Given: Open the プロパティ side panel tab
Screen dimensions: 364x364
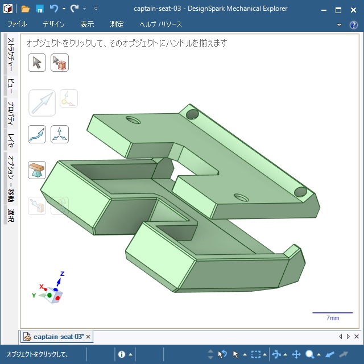Looking at the screenshot, I should pyautogui.click(x=11, y=113).
